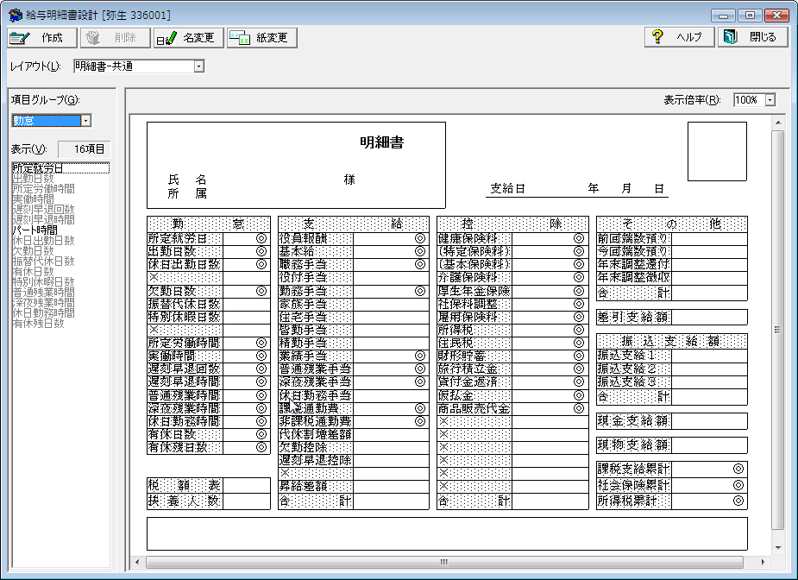Click the 名変更 (Rename) toolbar button
Viewport: 798px width, 580px height.
coord(189,38)
